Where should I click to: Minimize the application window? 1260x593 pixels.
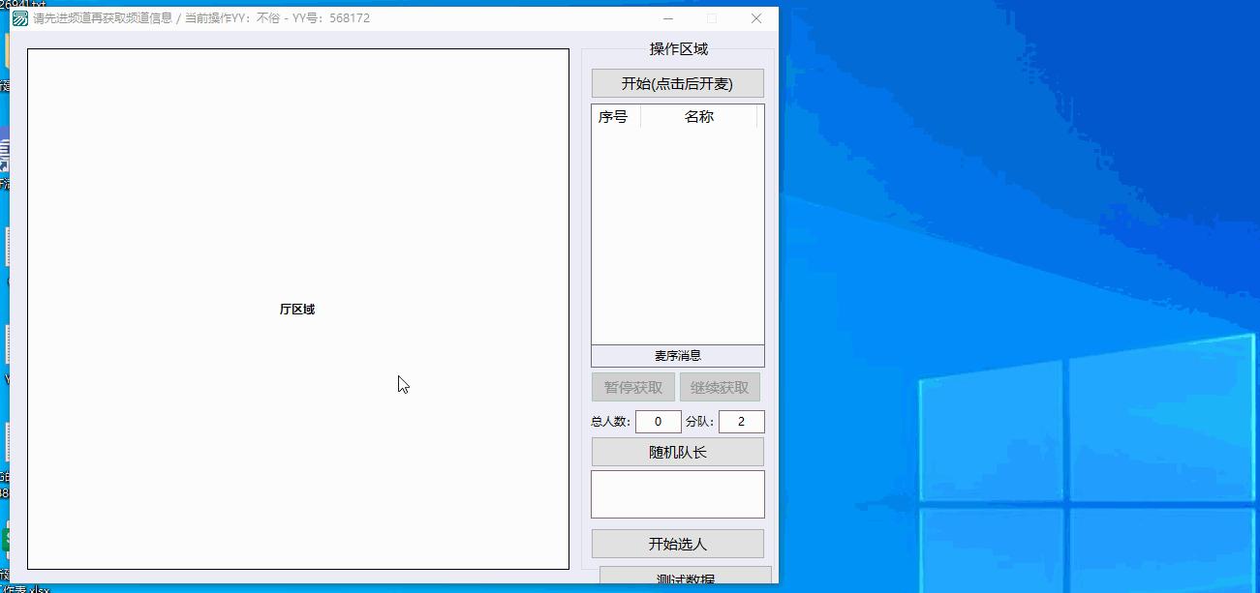click(668, 18)
